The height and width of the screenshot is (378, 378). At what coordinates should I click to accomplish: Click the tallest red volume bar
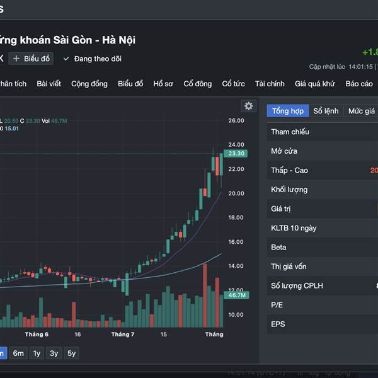point(205,295)
